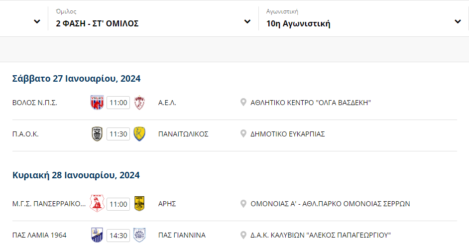This screenshot has height=252, width=469.
Task: Click the P.A.O.K. team crest
Action: tap(97, 134)
